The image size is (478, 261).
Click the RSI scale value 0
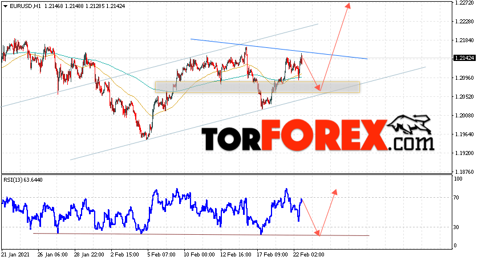tap(455, 246)
